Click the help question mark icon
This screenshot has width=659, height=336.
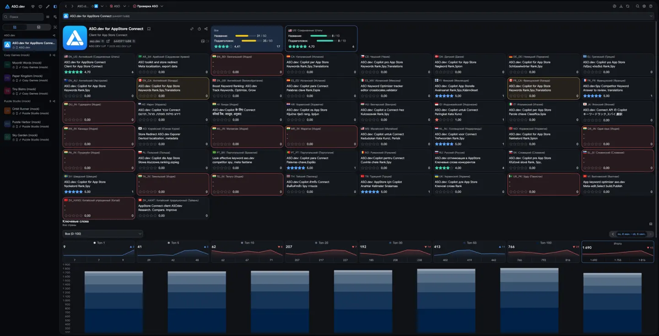coord(651,6)
